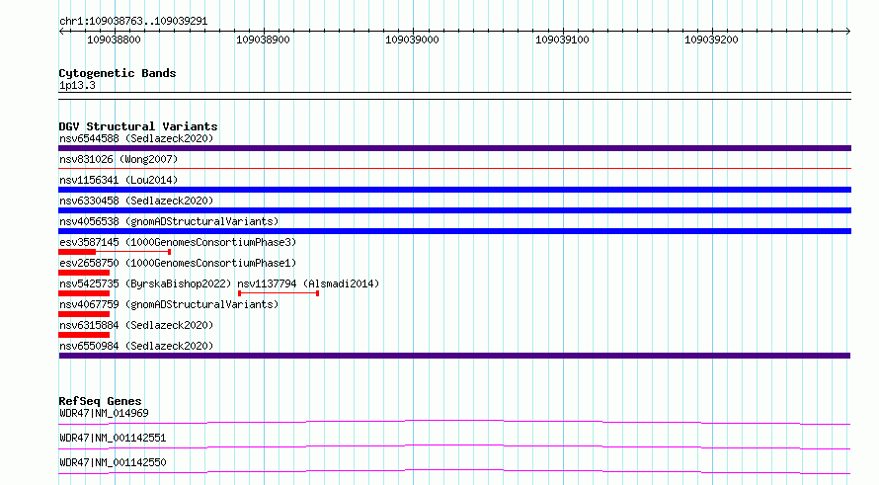This screenshot has width=879, height=485.
Task: Click thin red line of nsv831026
Action: coord(454,168)
